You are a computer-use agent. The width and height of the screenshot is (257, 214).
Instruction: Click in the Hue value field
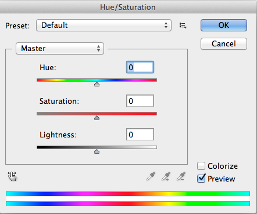(x=140, y=67)
